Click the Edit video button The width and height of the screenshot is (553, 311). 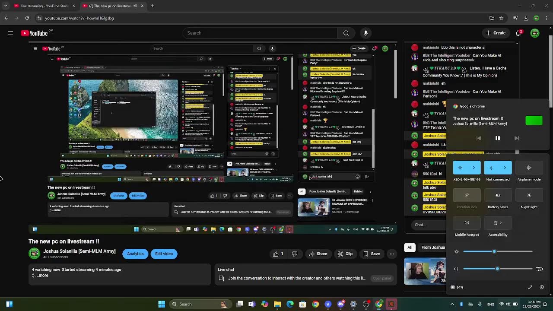(x=164, y=254)
